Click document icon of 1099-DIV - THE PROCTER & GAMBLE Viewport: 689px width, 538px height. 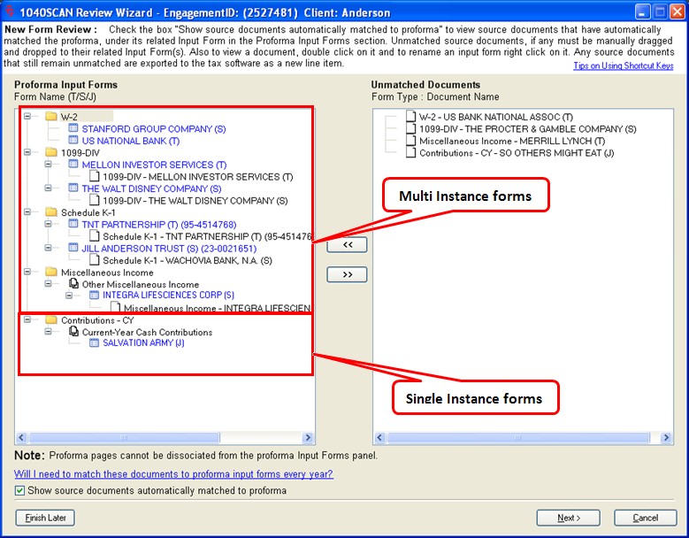[411, 128]
